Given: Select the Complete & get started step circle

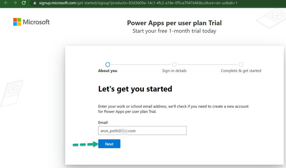Looking at the screenshot, I should pos(241,64).
